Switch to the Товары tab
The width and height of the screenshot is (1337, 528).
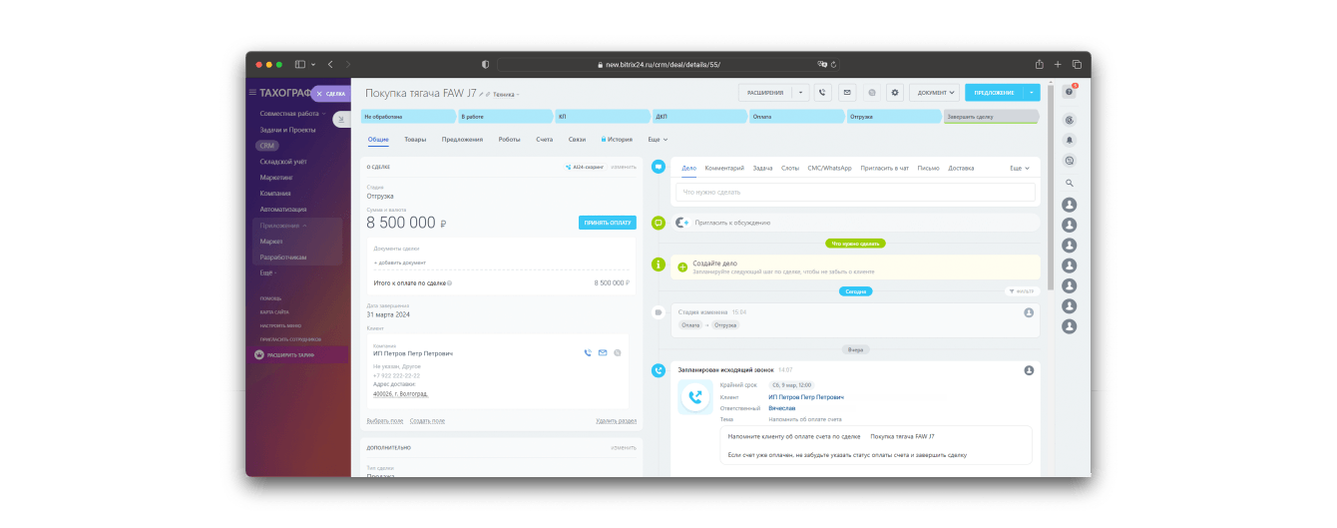(x=415, y=140)
